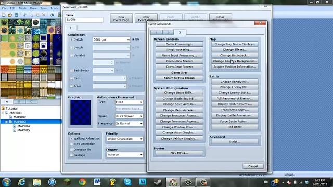This screenshot has width=333, height=187.
Task: Enable the Self-Switch condition checkbox
Action: [x=72, y=70]
